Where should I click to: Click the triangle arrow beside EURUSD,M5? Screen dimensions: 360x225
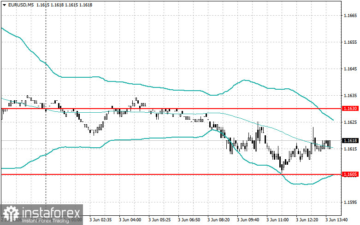[x=5, y=5]
